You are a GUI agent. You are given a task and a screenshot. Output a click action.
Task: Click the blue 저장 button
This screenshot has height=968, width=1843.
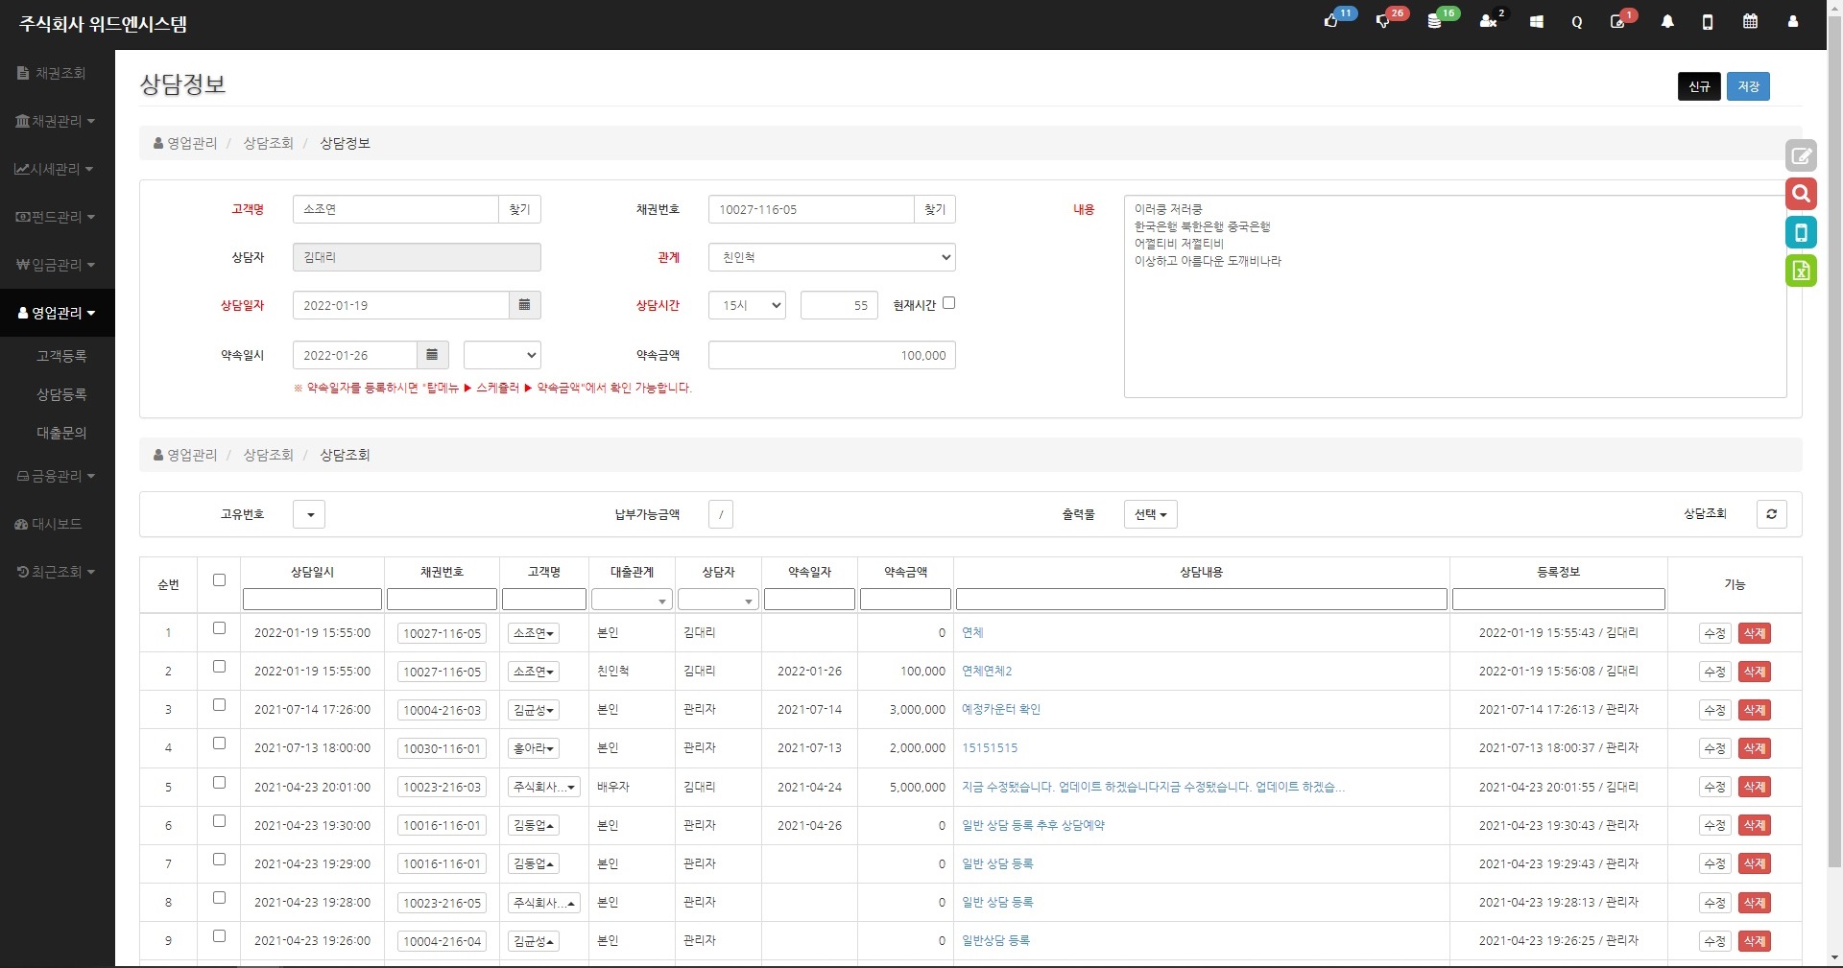click(x=1747, y=86)
